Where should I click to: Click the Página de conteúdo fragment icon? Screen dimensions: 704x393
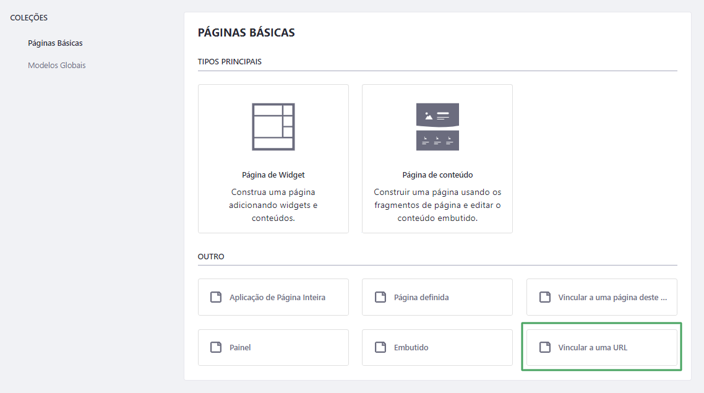pos(437,127)
